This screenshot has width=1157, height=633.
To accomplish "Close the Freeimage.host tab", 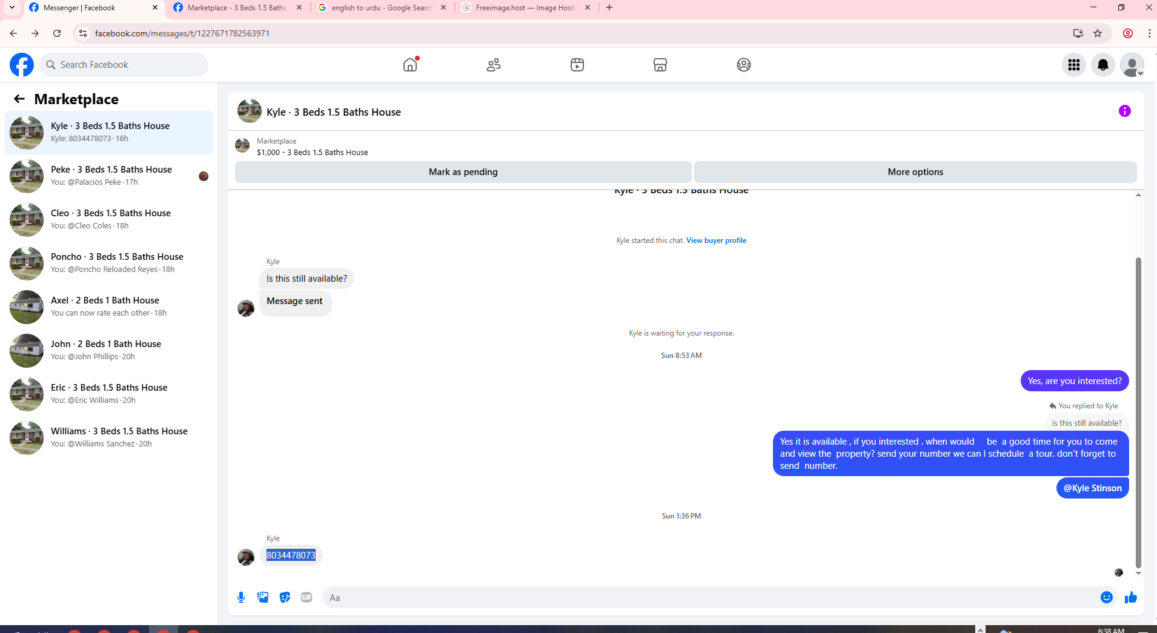I will tap(588, 8).
